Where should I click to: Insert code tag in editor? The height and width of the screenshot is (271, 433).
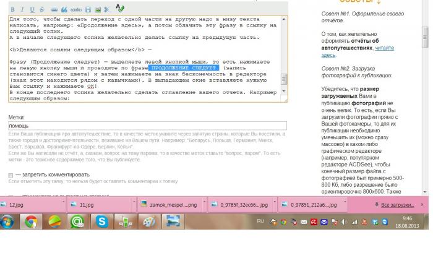pos(75,9)
